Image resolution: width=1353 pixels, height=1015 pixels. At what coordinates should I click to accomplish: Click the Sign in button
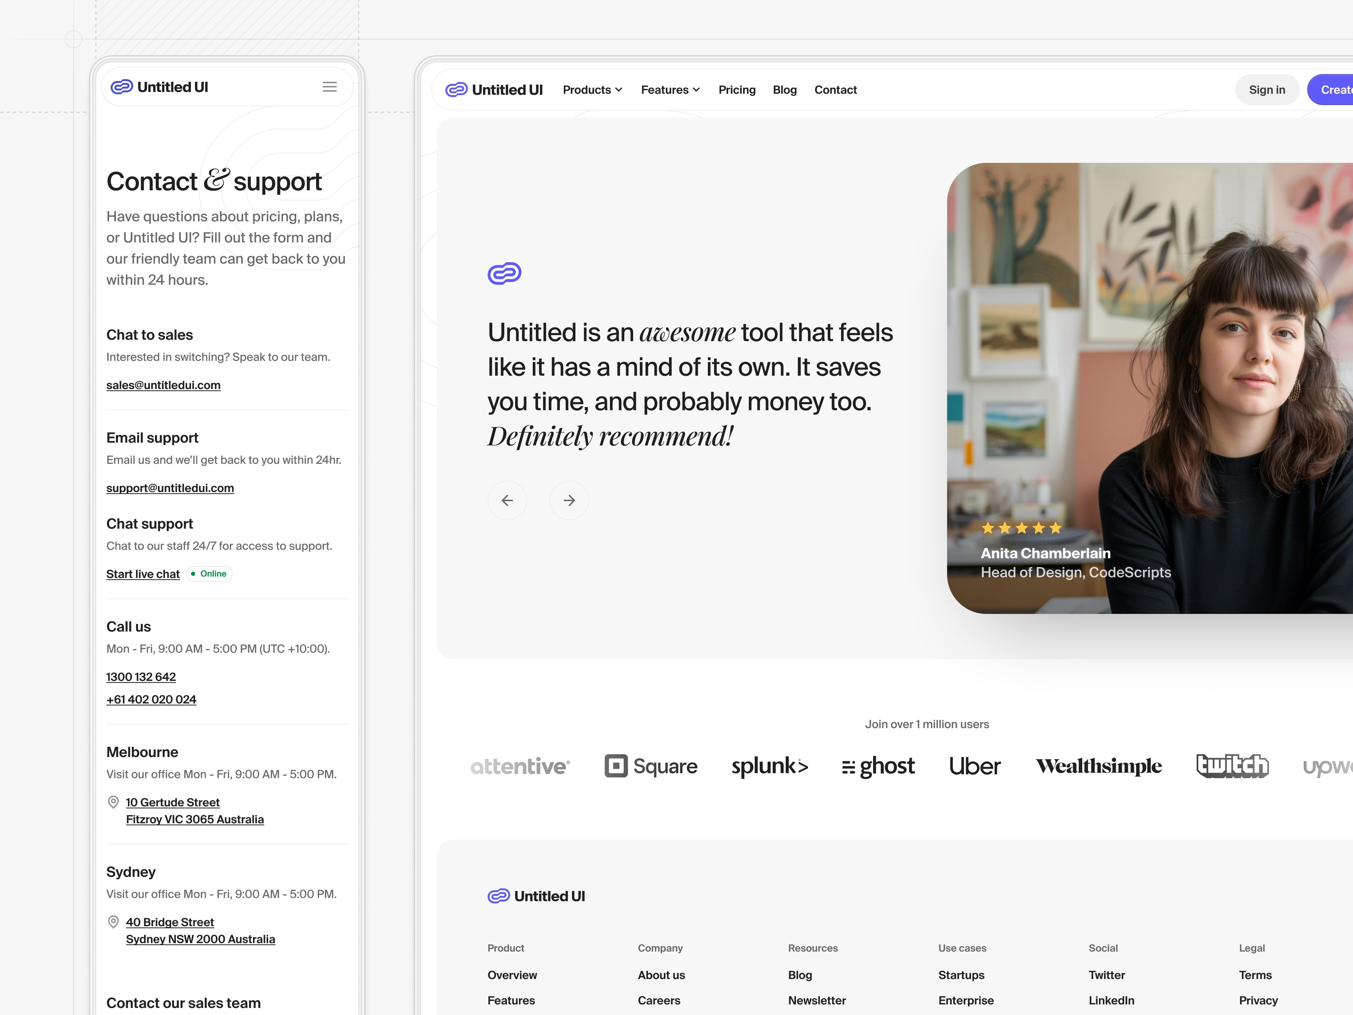click(1267, 89)
